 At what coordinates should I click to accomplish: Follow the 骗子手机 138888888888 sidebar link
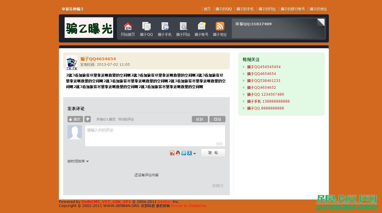click(x=269, y=101)
